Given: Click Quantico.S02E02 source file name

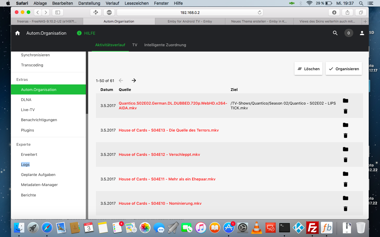Looking at the screenshot, I should pyautogui.click(x=173, y=106).
